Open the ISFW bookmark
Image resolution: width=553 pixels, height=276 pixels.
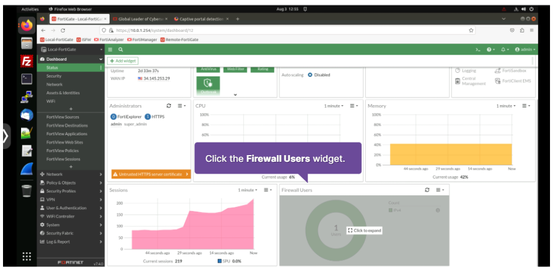tap(84, 40)
